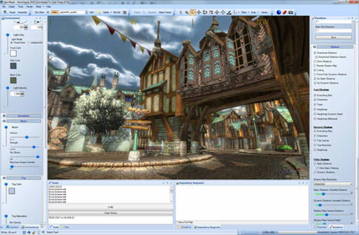Toggle Directional Shadows Indoors checkbox
The image size is (359, 235).
[x=317, y=57]
